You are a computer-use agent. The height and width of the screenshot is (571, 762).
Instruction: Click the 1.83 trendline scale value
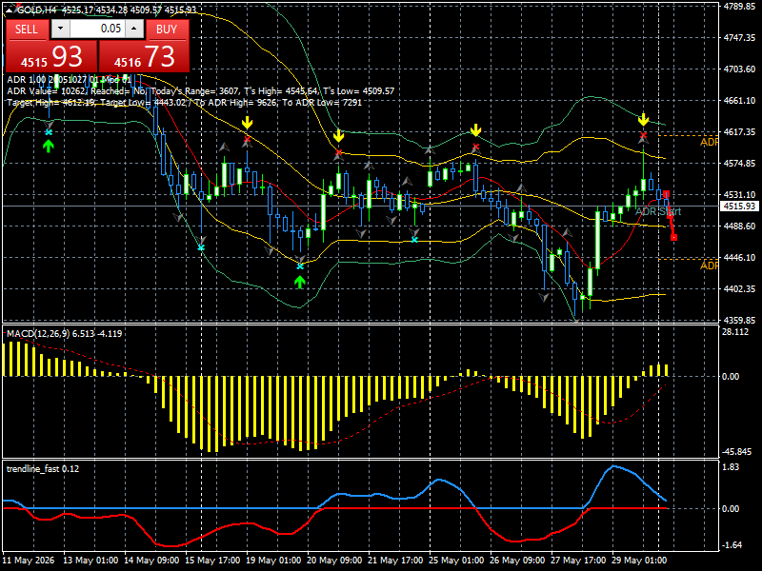(732, 467)
